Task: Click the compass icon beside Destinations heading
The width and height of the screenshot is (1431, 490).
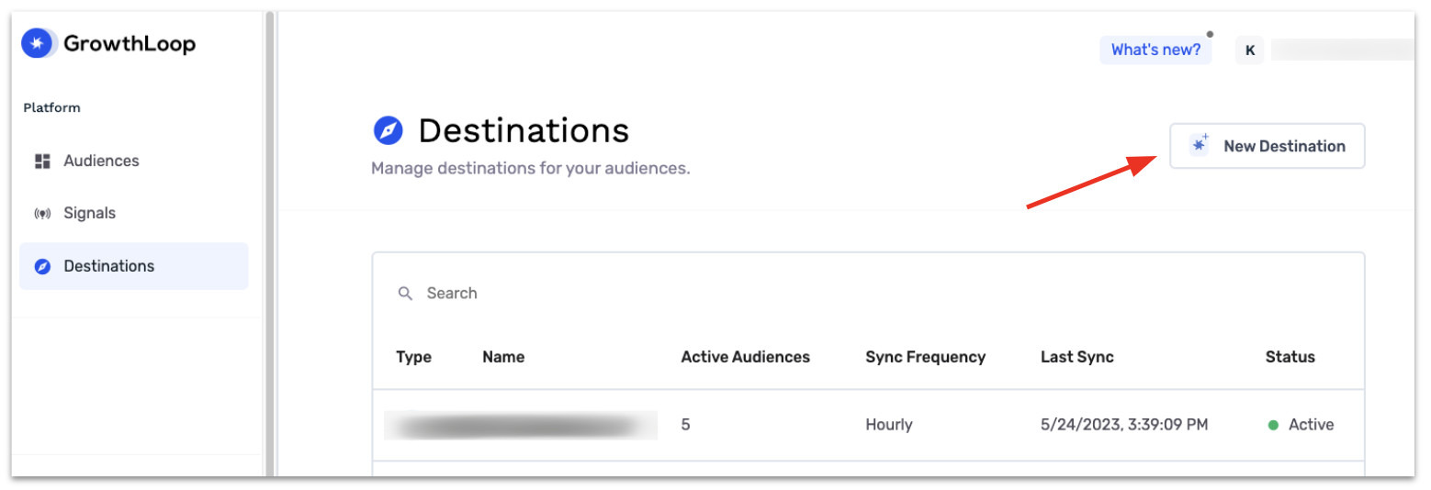Action: 389,131
